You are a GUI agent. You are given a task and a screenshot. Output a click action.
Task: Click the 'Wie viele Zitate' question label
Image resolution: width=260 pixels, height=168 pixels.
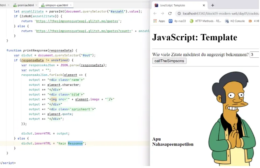coord(200,54)
